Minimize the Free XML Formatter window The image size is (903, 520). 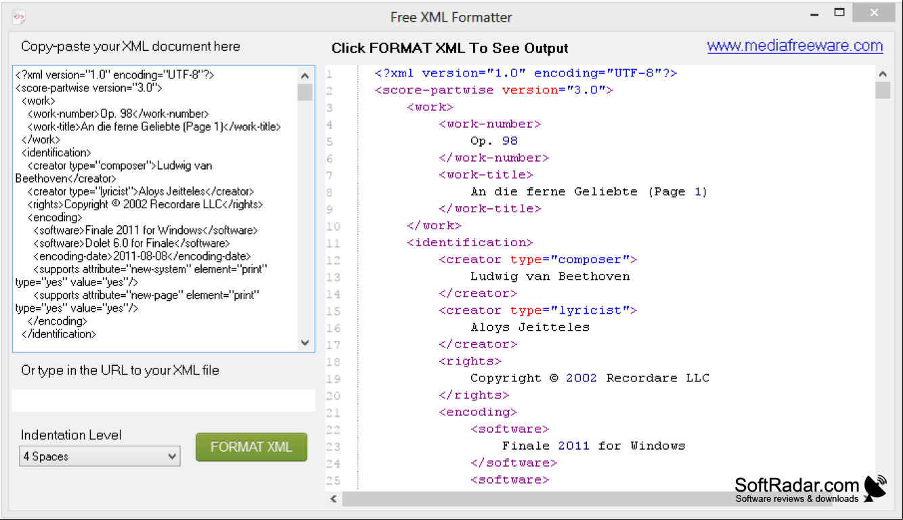click(x=813, y=14)
